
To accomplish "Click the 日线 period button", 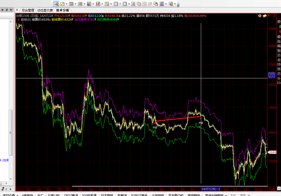I will pos(272,189).
